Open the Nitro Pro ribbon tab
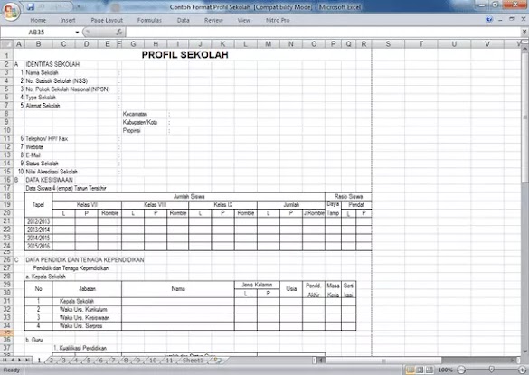 278,20
